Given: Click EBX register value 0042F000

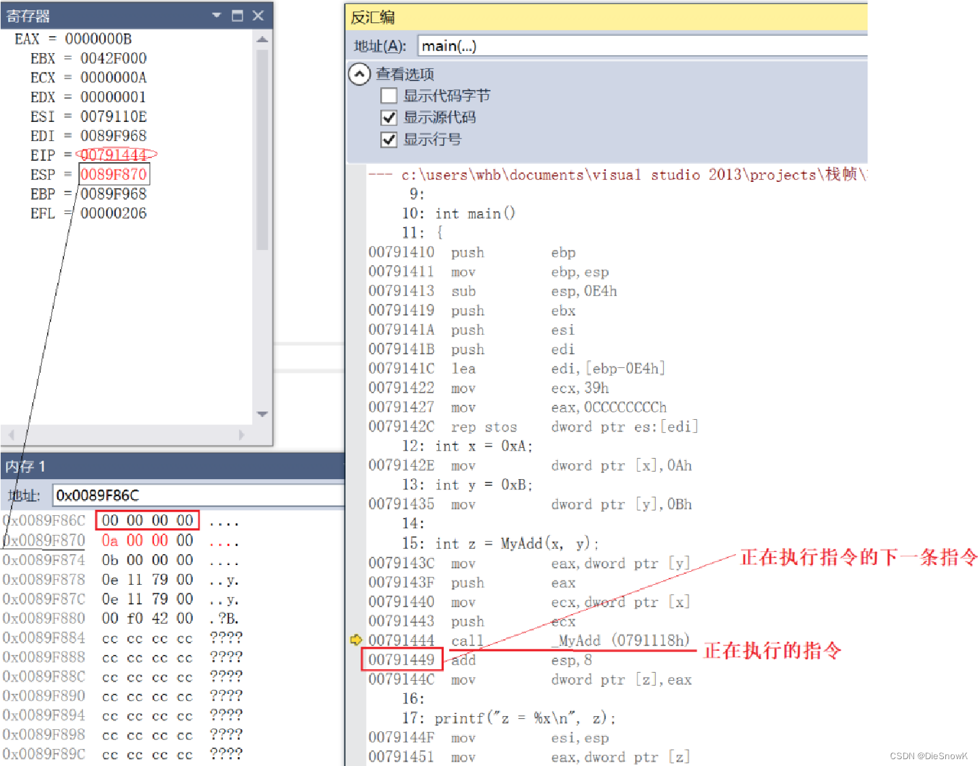Looking at the screenshot, I should tap(114, 59).
